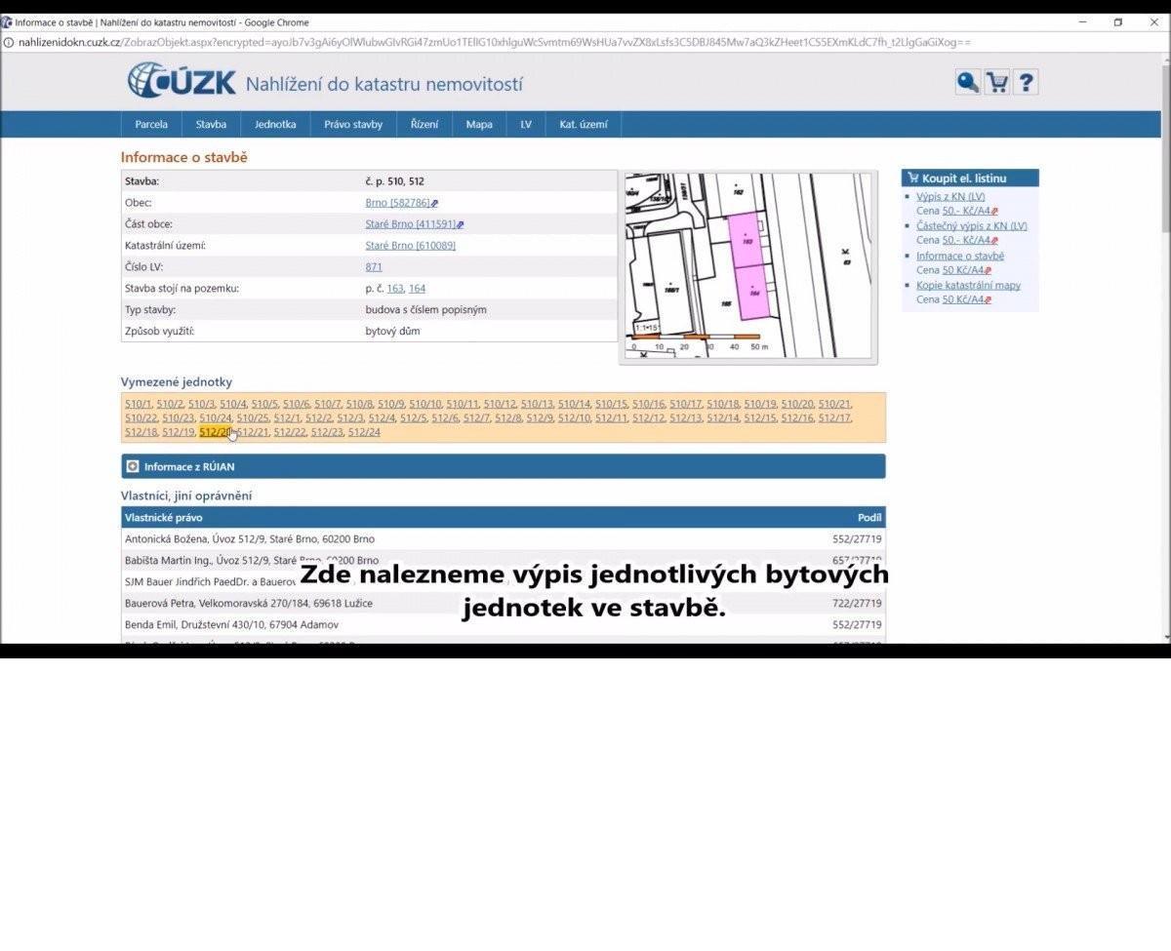Open the Stavba menu tab
The width and height of the screenshot is (1171, 951).
coord(211,124)
